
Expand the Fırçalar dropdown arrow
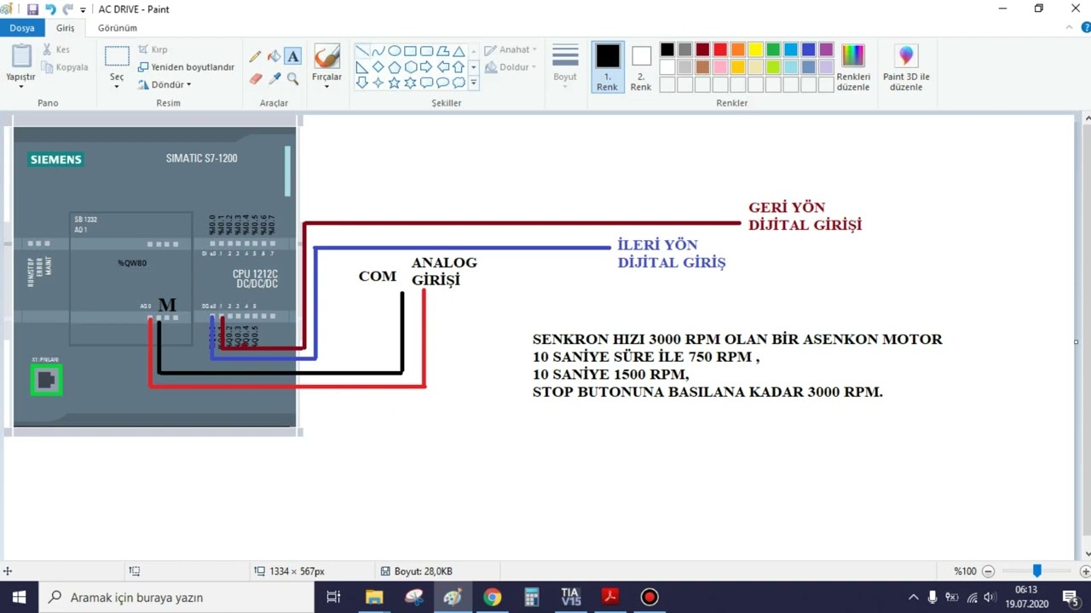(326, 86)
